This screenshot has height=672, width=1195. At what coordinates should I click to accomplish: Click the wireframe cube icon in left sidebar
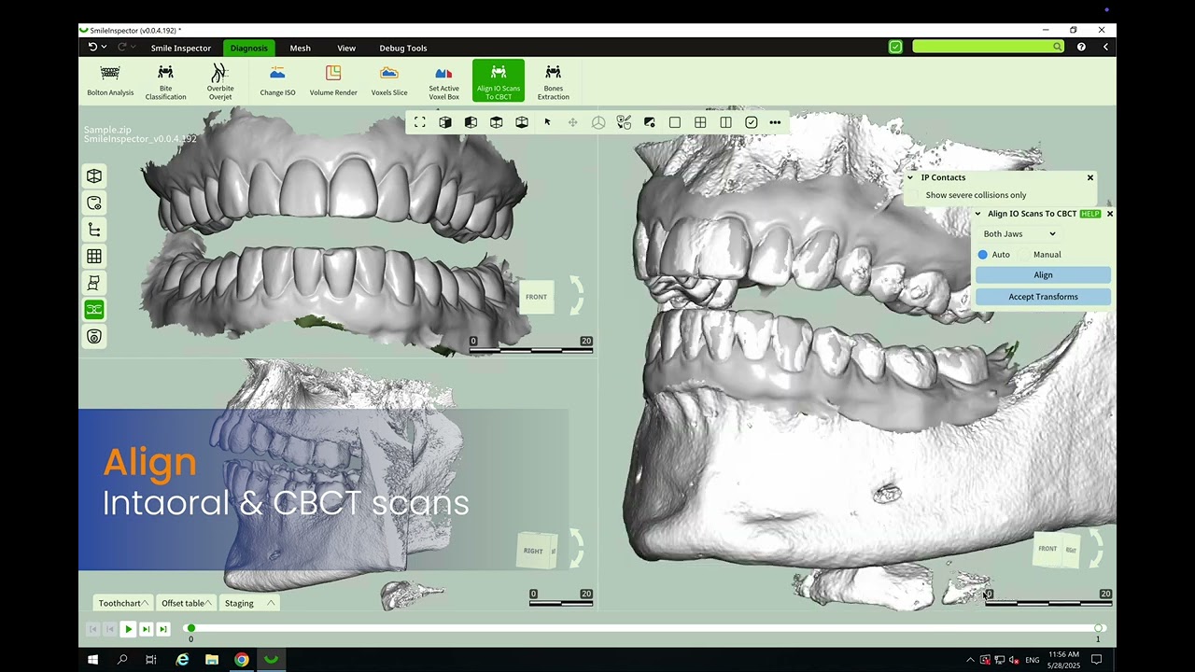[94, 176]
